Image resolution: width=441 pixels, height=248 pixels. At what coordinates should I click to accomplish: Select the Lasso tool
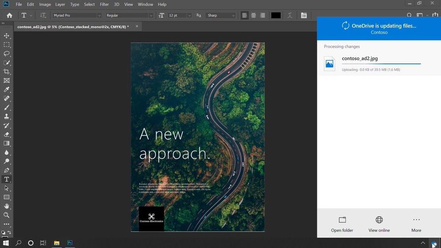coord(7,54)
